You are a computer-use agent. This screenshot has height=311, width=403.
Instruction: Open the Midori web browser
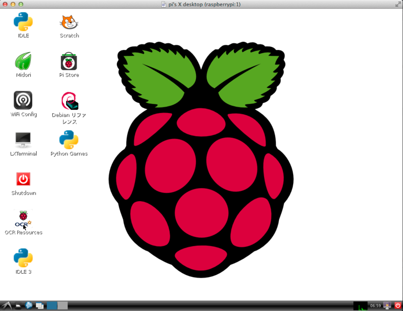click(23, 61)
